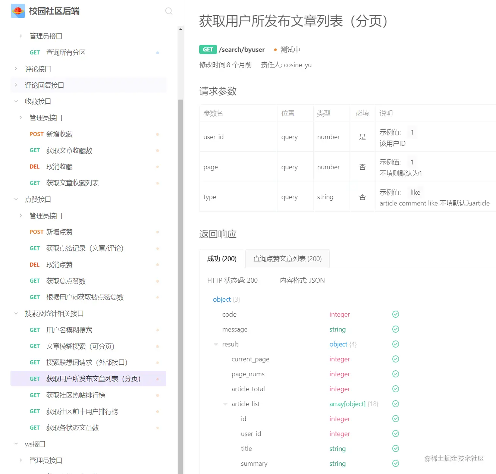This screenshot has width=496, height=474.
Task: Click the check icon in user_id response row
Action: coord(396,434)
